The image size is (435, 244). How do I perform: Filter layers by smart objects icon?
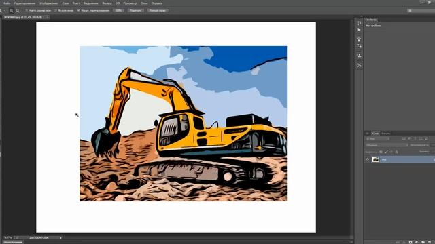click(x=426, y=138)
